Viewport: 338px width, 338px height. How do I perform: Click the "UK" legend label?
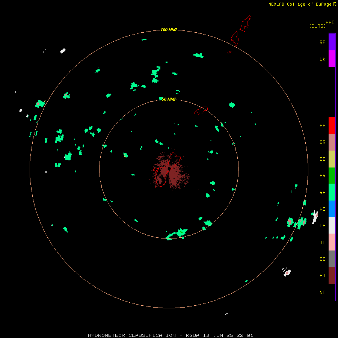(x=322, y=59)
